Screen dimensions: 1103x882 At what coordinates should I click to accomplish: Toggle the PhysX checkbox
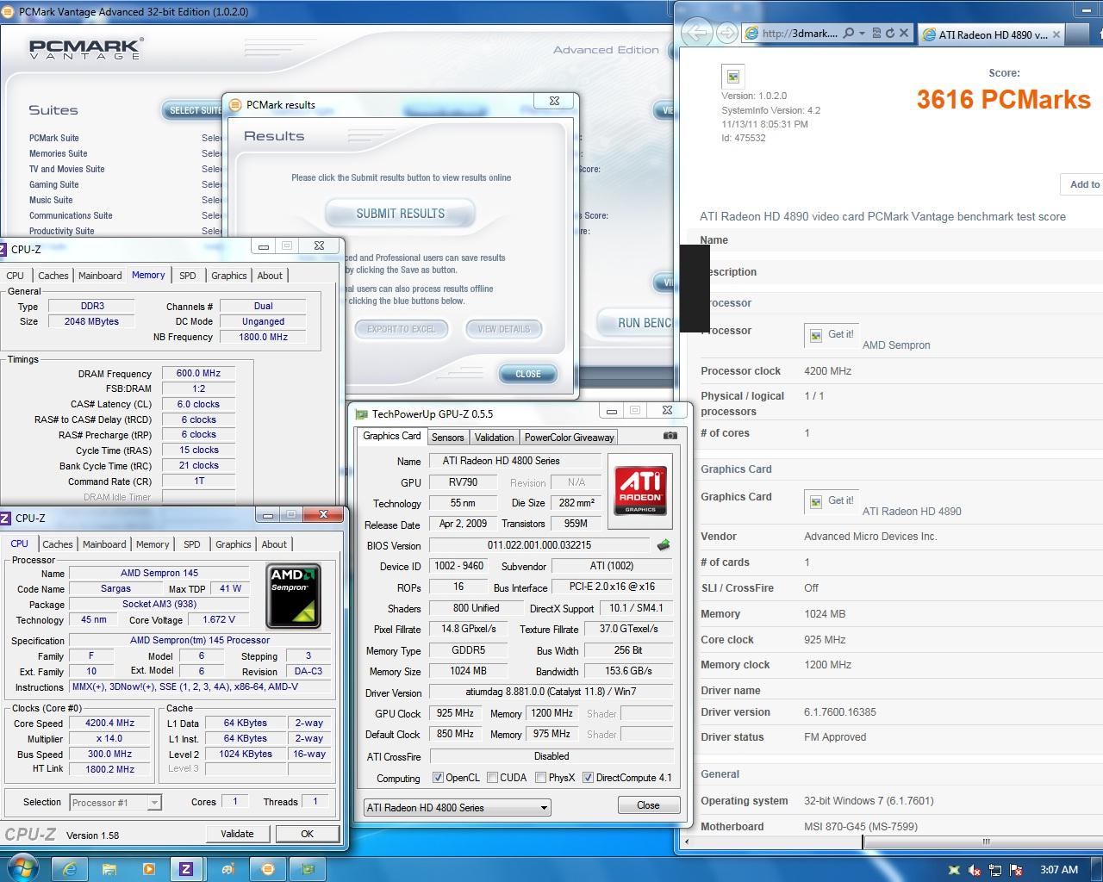pyautogui.click(x=540, y=778)
